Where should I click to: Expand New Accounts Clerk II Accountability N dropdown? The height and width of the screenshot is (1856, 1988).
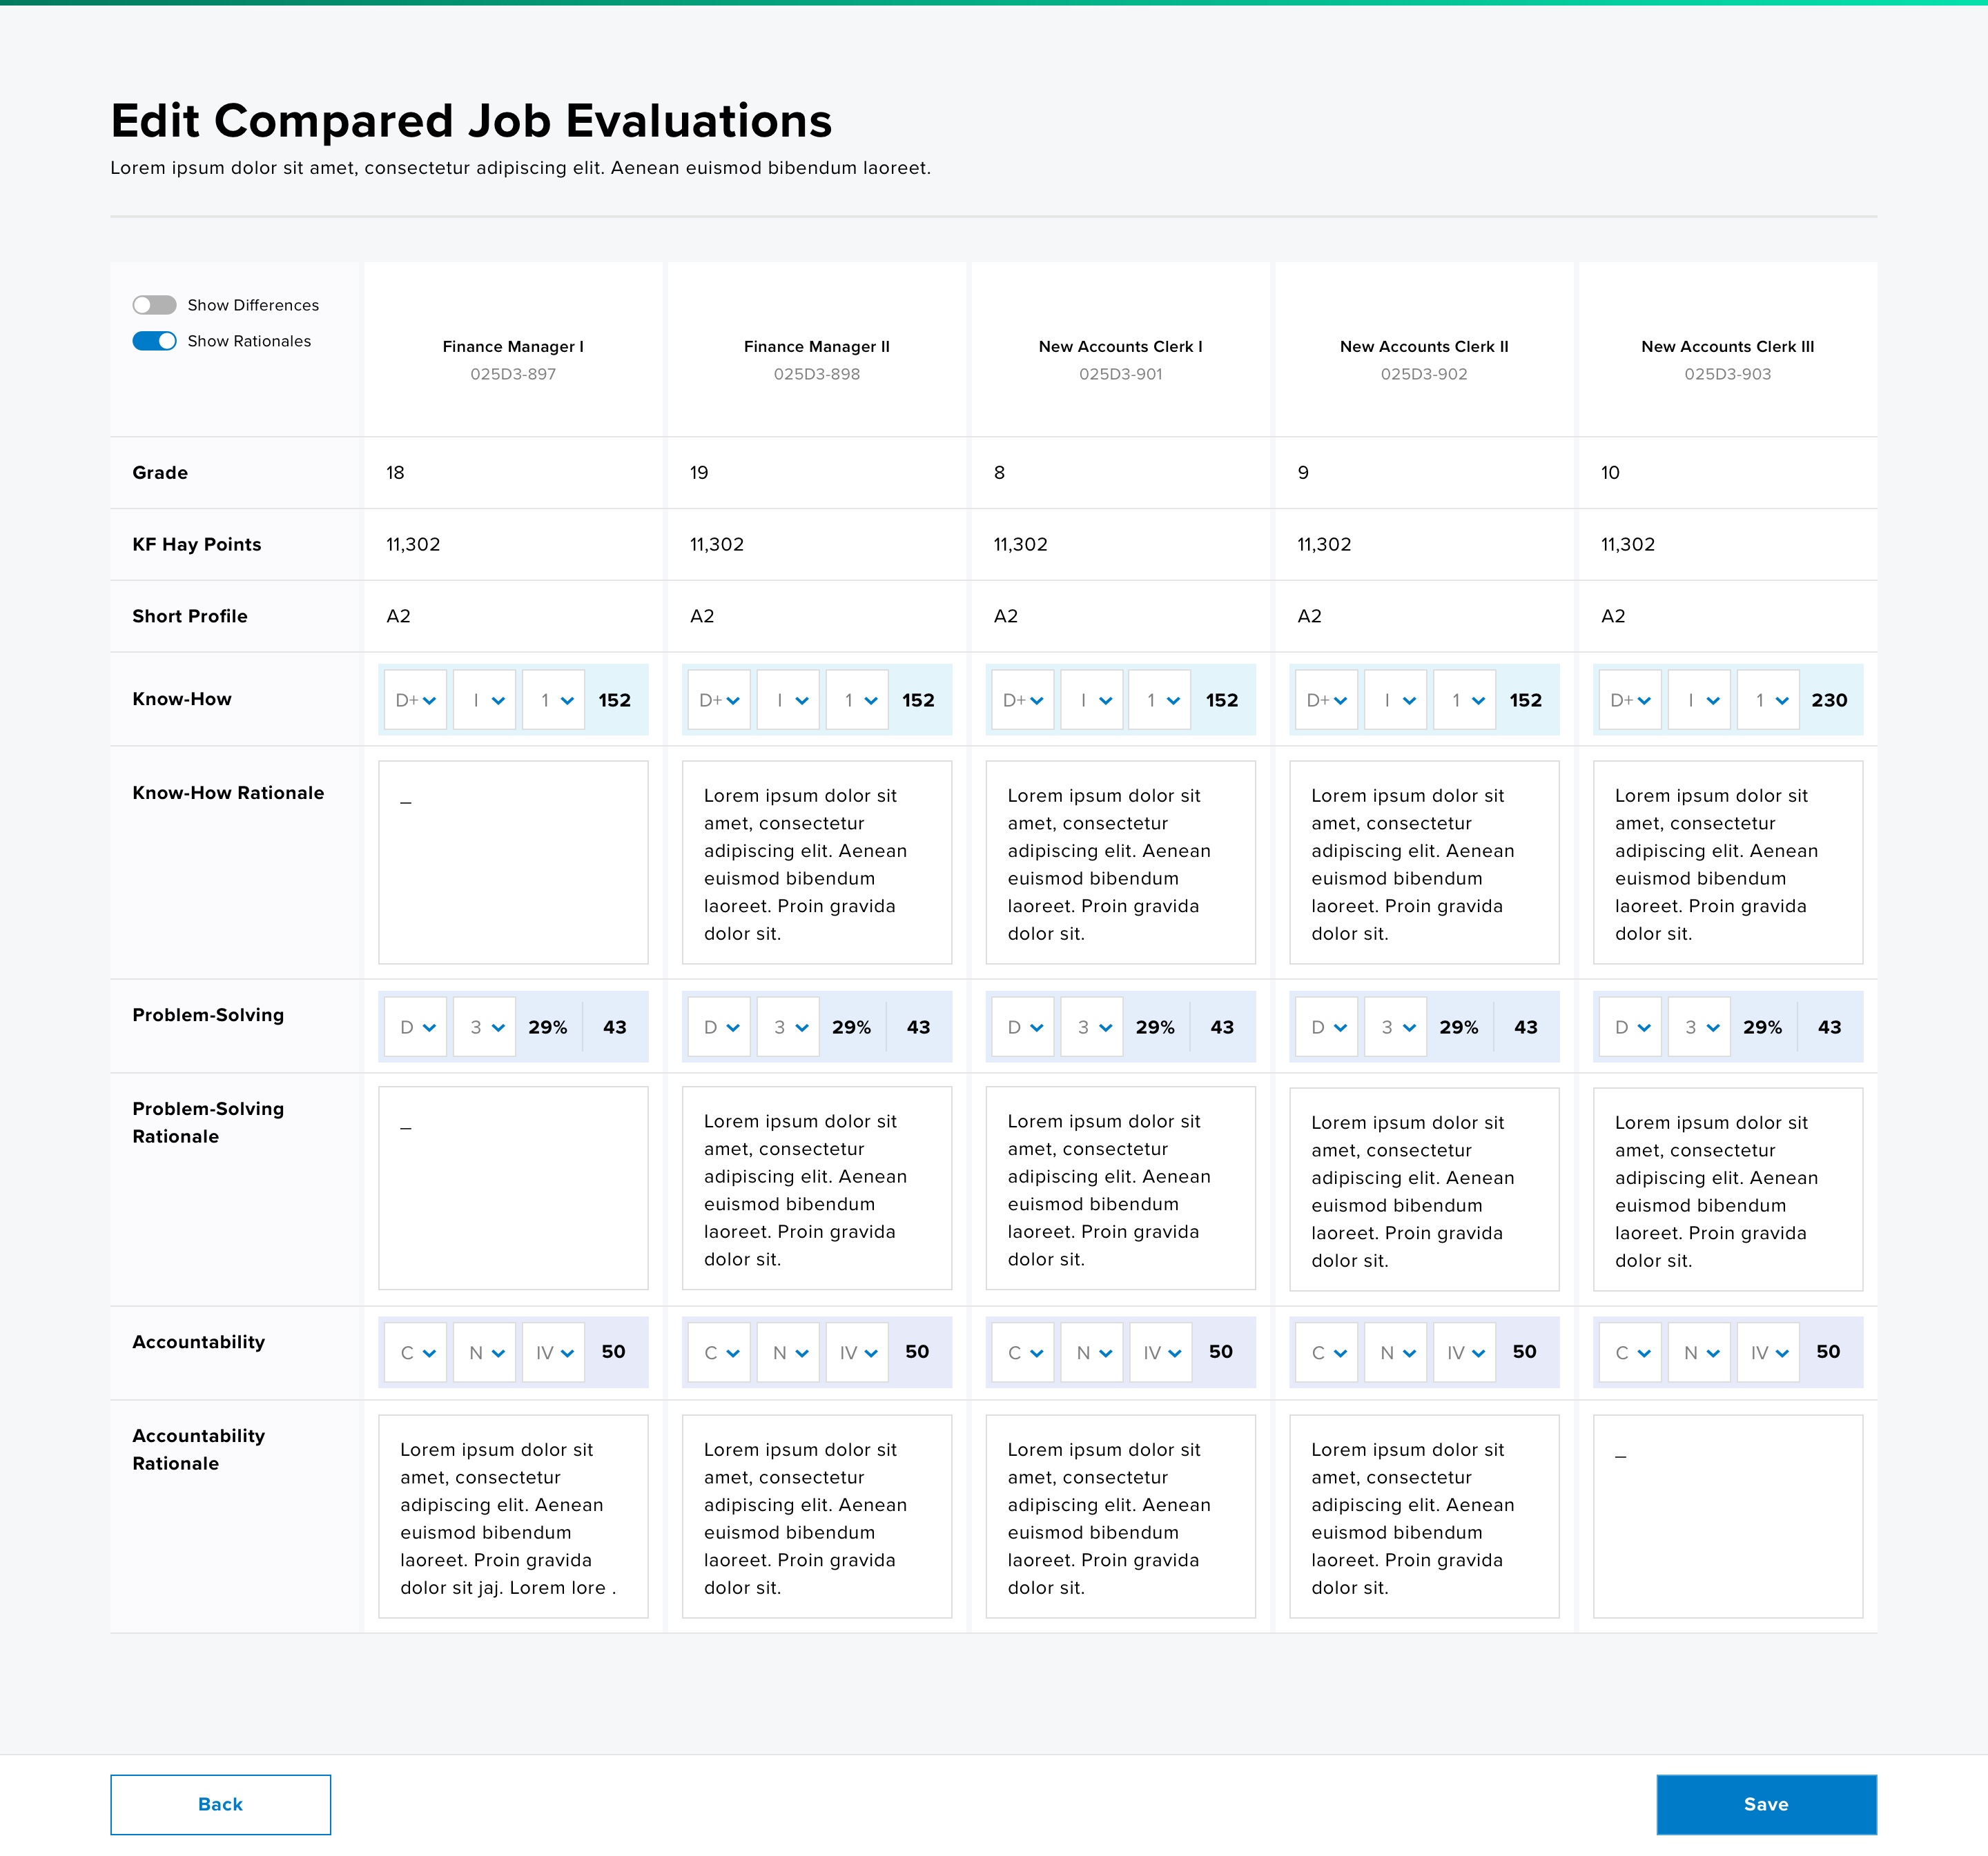click(x=1396, y=1352)
